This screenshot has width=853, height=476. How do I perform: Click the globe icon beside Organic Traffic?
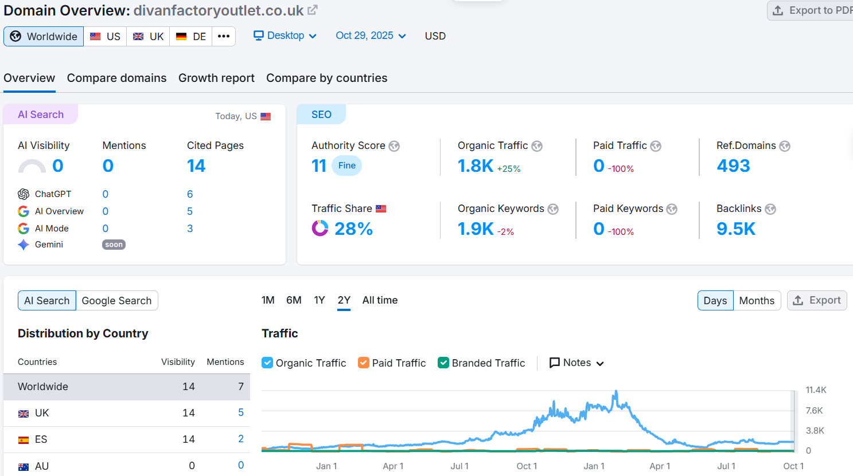tap(537, 146)
